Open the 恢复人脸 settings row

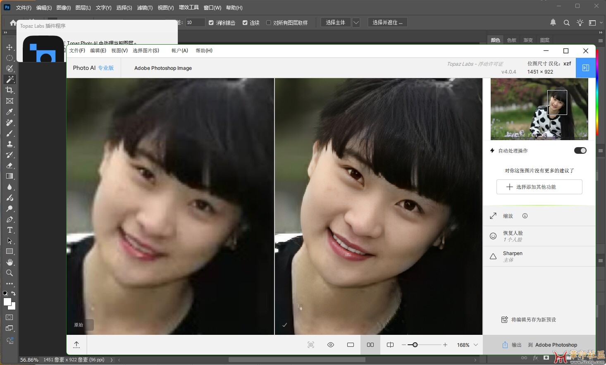point(539,236)
